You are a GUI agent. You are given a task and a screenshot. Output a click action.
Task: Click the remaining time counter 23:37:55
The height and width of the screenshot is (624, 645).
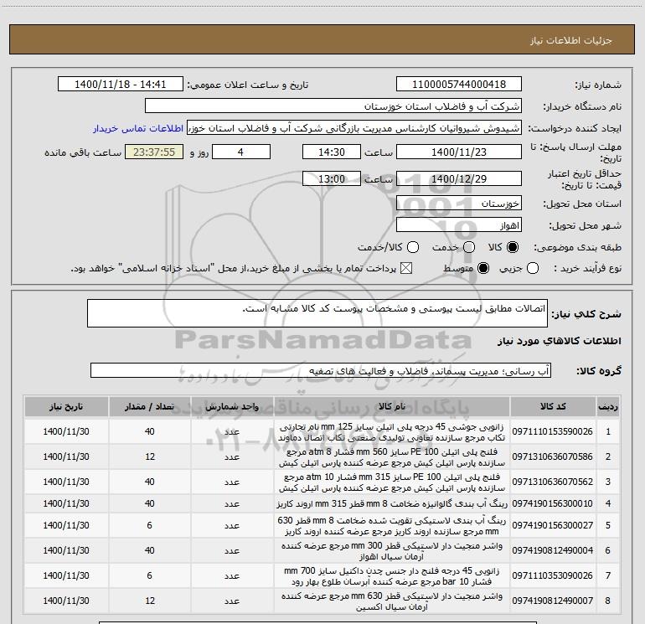tap(154, 152)
